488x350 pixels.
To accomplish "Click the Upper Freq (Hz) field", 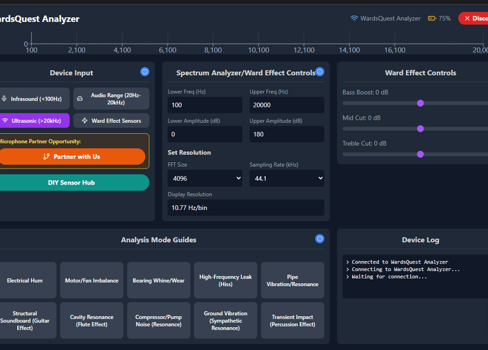I will [x=287, y=105].
